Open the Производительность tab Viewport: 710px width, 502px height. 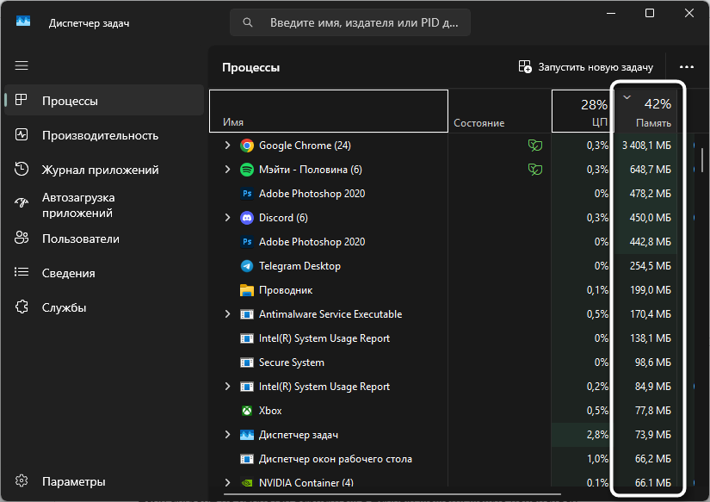coord(100,135)
